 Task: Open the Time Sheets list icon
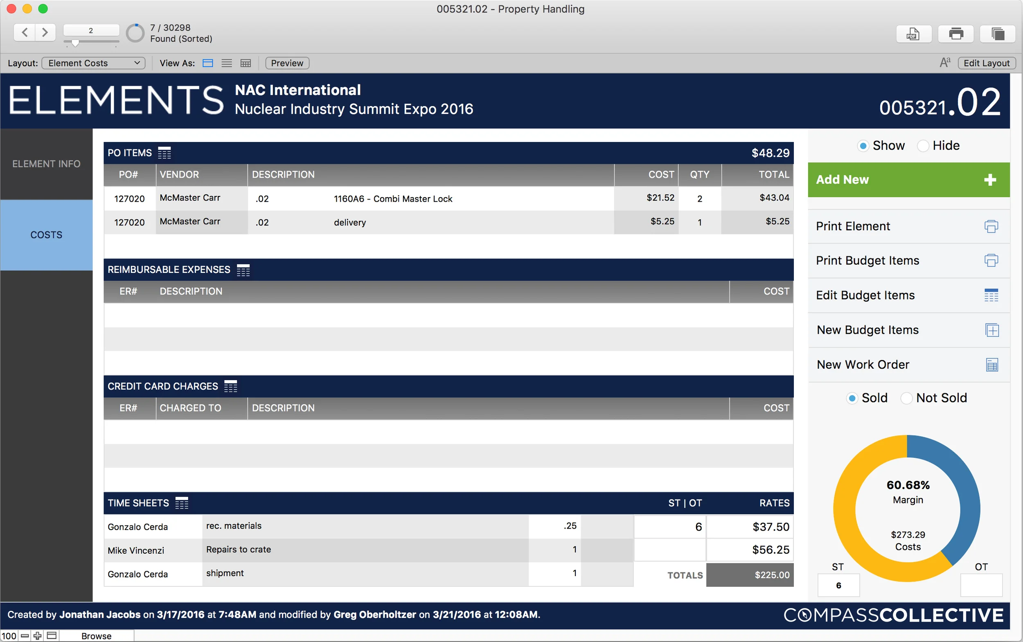click(182, 503)
